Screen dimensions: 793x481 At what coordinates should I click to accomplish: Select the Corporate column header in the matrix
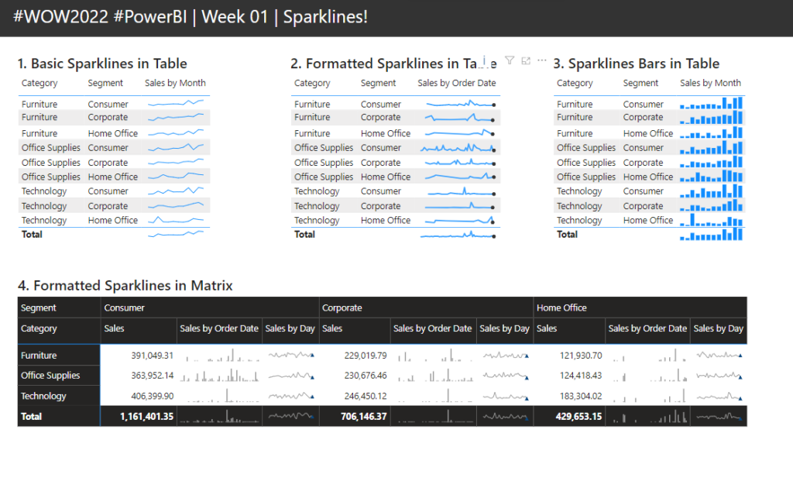[342, 307]
